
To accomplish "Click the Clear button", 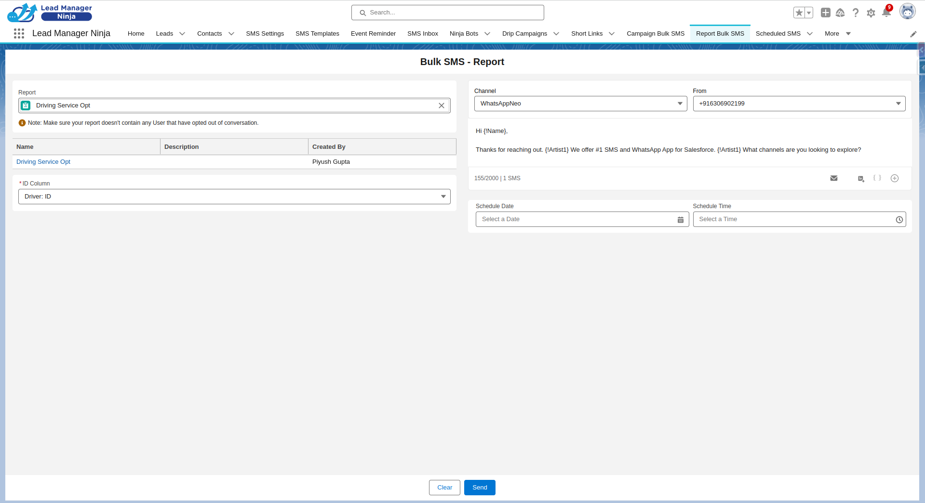I will (x=444, y=488).
